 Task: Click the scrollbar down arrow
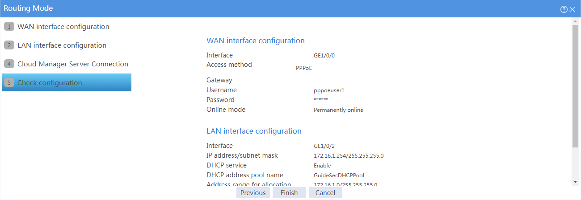(x=575, y=182)
